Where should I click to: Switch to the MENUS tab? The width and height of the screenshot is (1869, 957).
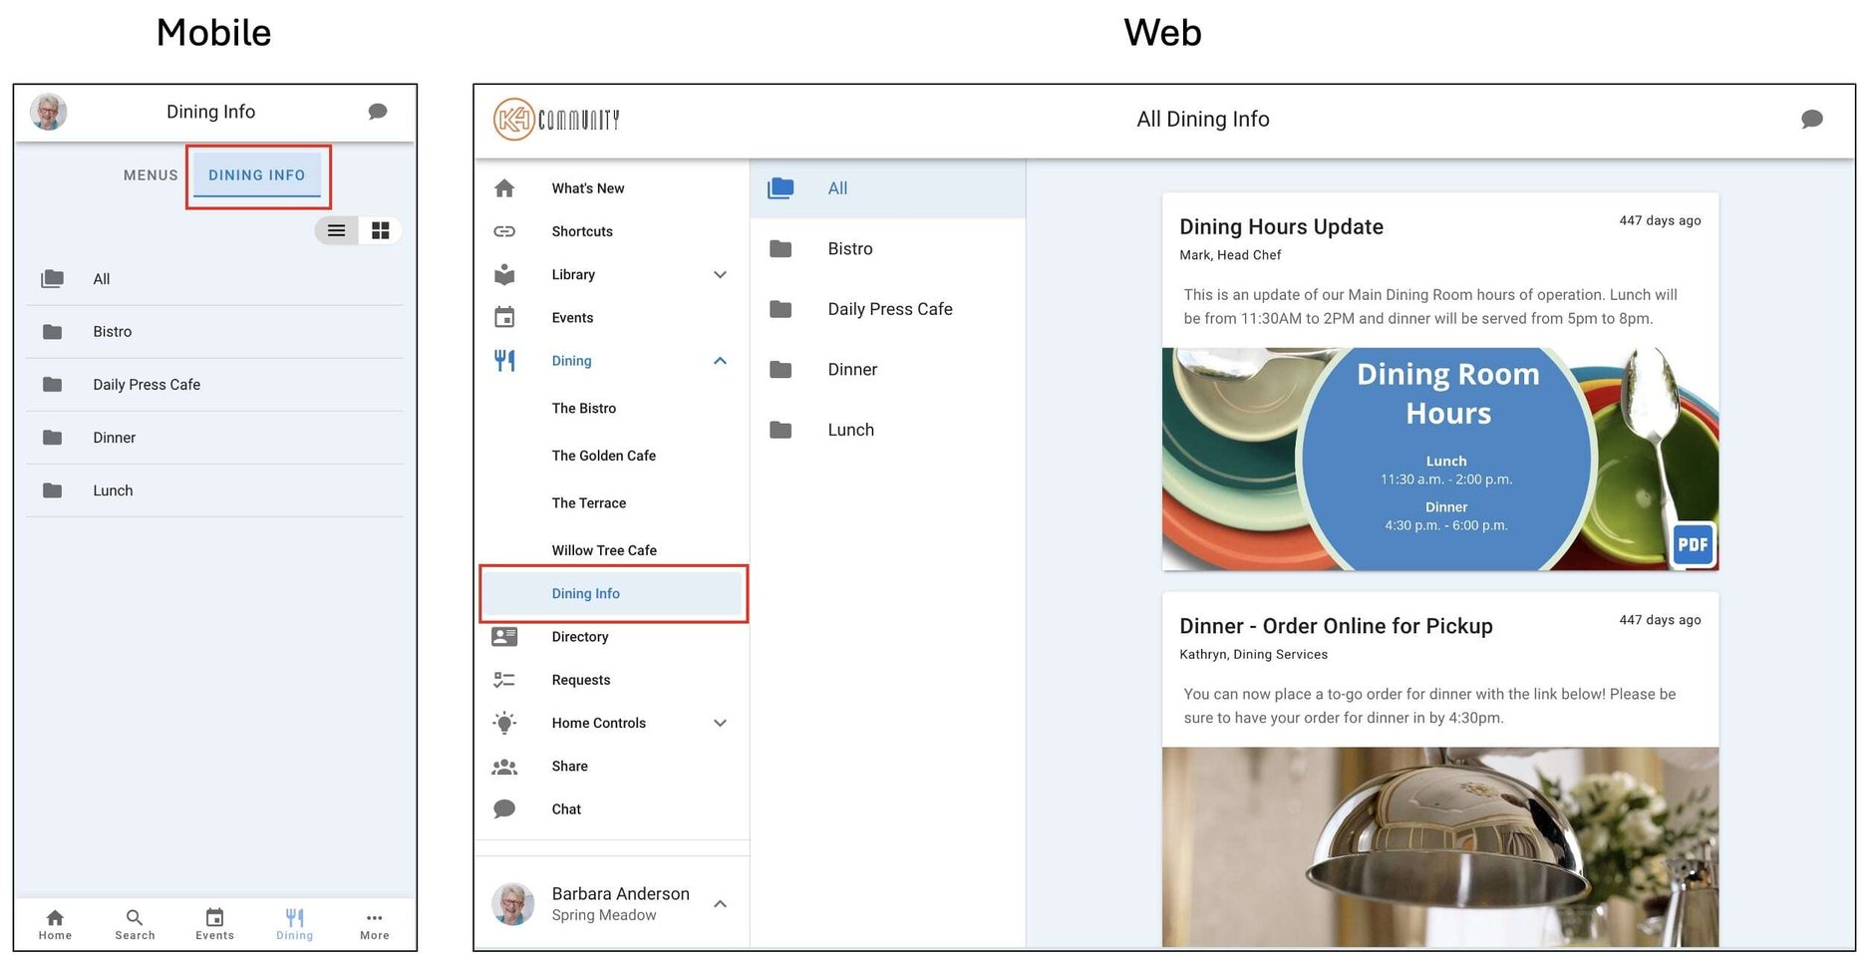[150, 174]
